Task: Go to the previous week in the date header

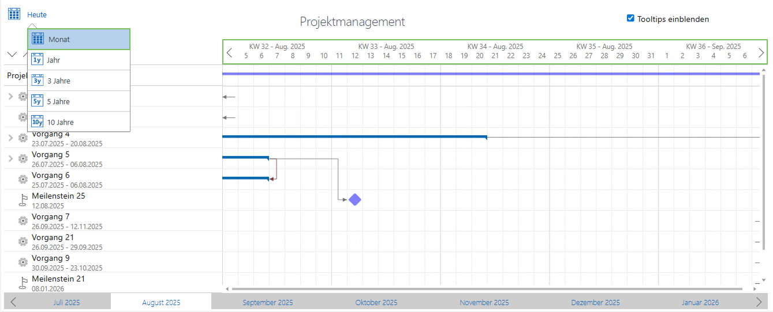Action: (229, 53)
